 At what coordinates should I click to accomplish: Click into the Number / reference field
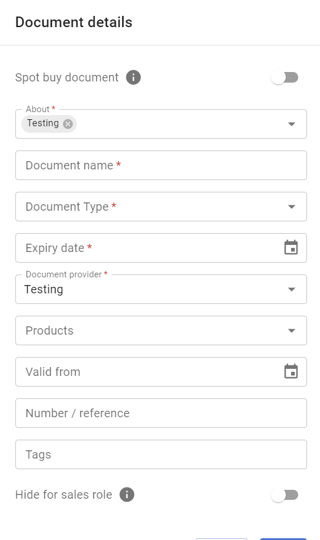(161, 413)
